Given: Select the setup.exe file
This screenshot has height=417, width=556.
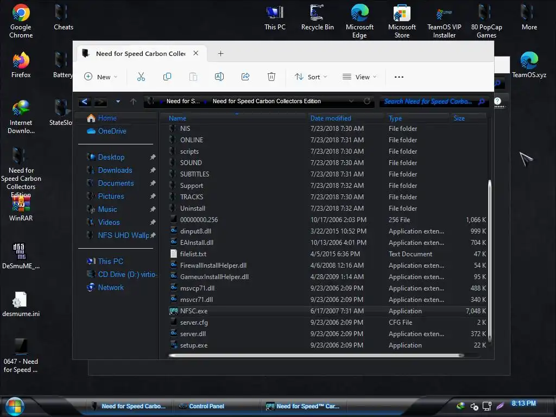Looking at the screenshot, I should [x=194, y=345].
